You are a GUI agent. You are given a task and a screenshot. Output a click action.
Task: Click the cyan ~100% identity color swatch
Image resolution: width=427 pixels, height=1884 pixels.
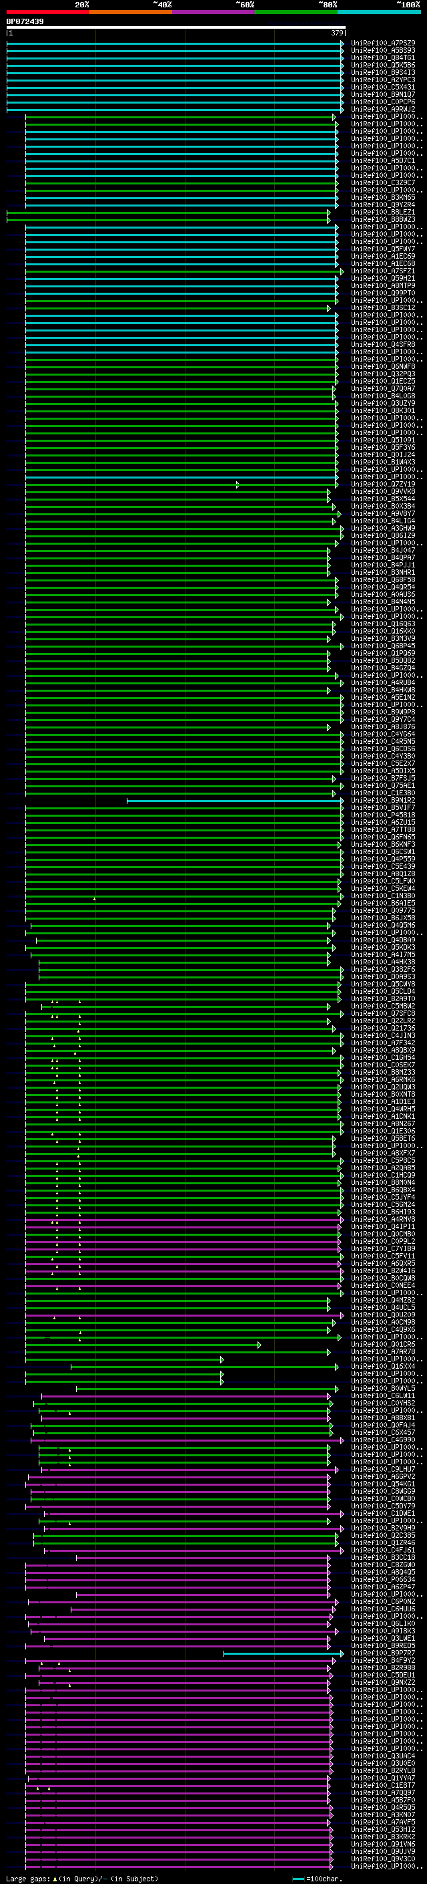tap(379, 12)
